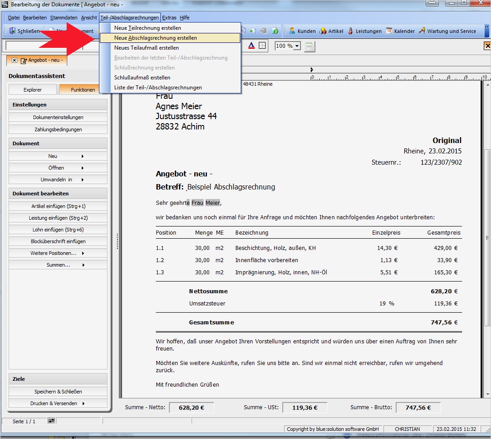
Task: Expand Drucken & Versenden submenu
Action: click(x=58, y=403)
